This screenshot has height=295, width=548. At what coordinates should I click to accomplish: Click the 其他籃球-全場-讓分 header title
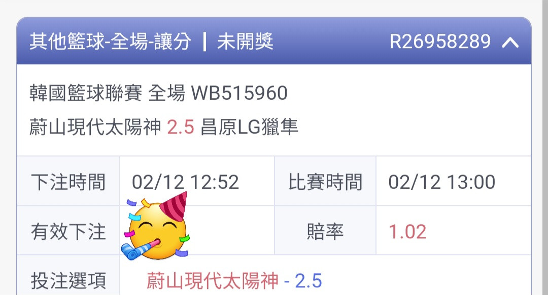point(111,41)
